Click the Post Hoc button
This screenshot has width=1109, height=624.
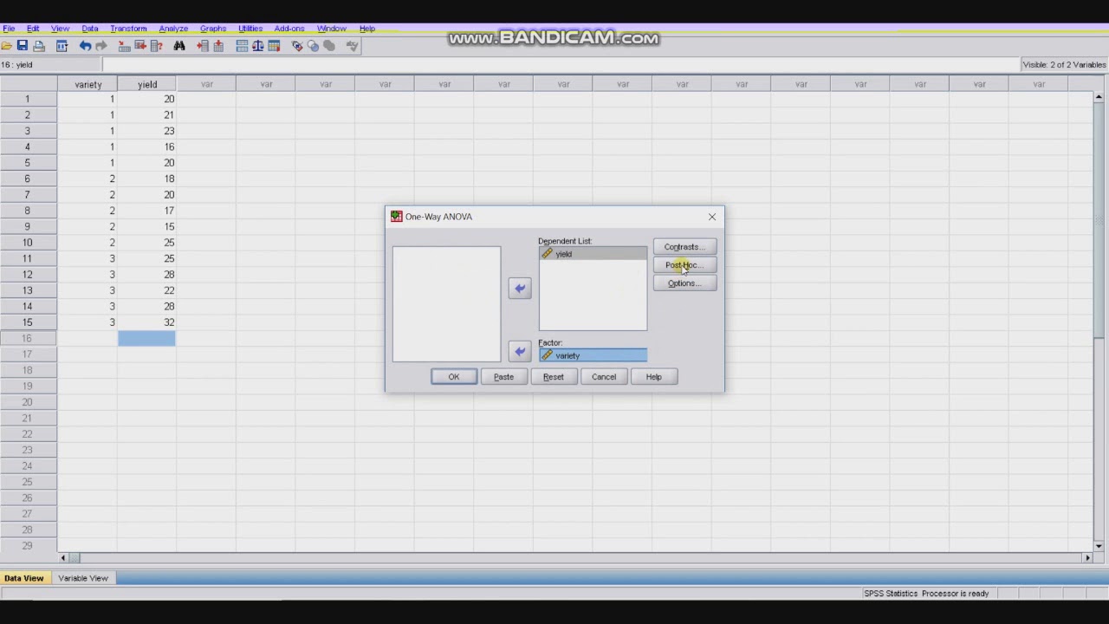tap(684, 265)
